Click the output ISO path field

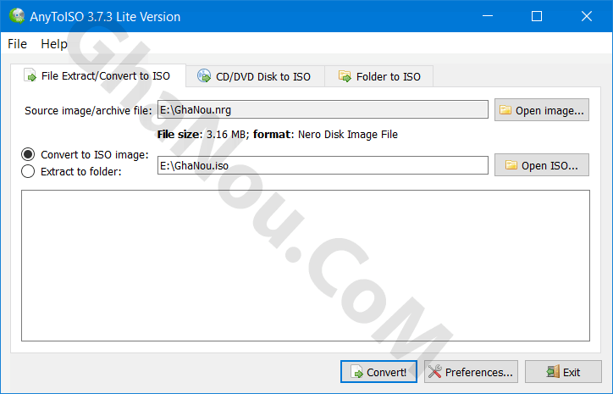coord(323,165)
